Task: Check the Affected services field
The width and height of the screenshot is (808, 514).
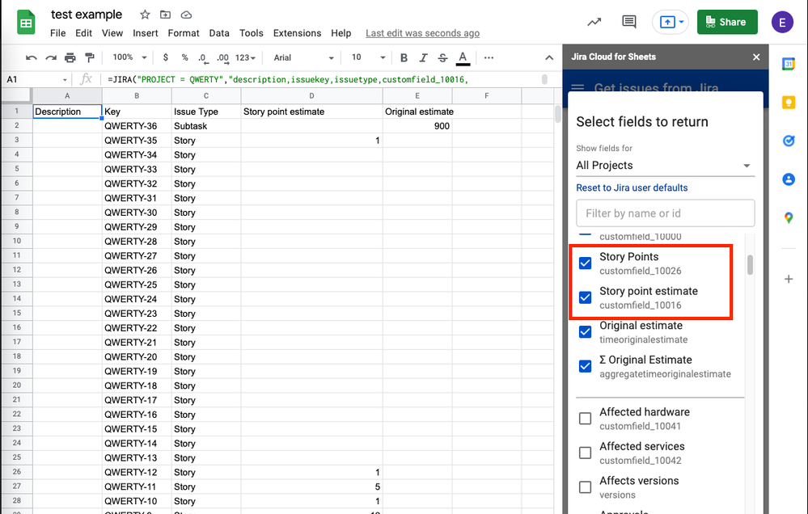Action: pyautogui.click(x=585, y=453)
